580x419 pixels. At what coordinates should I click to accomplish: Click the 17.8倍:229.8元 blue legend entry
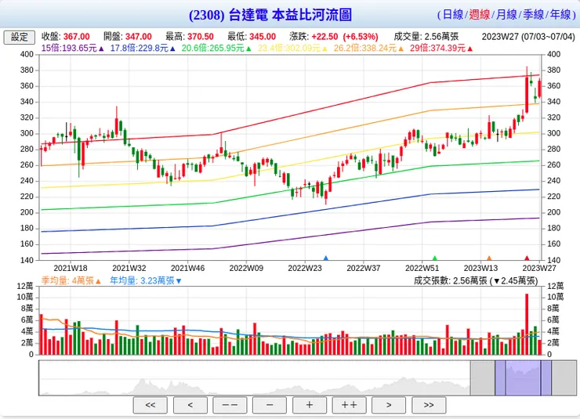click(143, 49)
